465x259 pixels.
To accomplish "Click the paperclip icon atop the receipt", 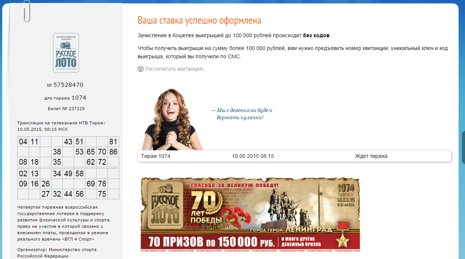I will coord(26,11).
